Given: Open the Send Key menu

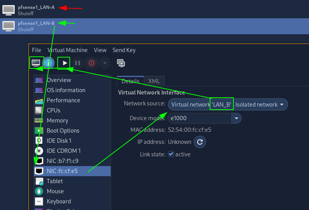Looking at the screenshot, I should click(124, 50).
